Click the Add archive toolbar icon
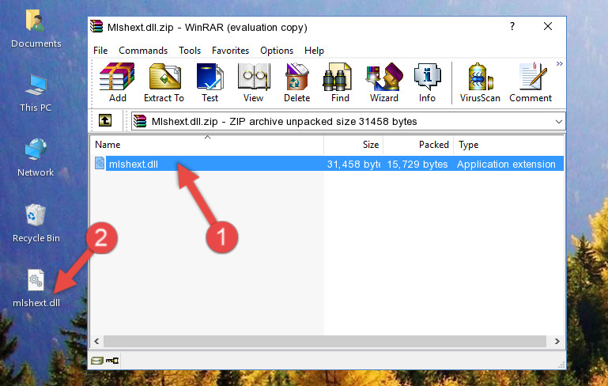This screenshot has width=608, height=386. (x=117, y=82)
